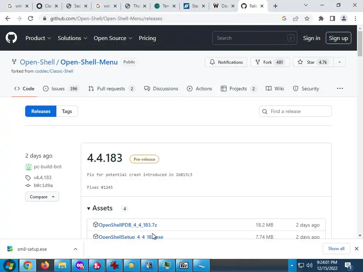The width and height of the screenshot is (363, 272).
Task: Focus the GitHub Search field
Action: click(255, 38)
